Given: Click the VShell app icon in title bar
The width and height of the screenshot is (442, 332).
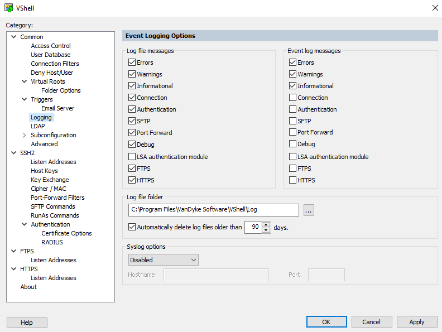Looking at the screenshot, I should click(8, 7).
